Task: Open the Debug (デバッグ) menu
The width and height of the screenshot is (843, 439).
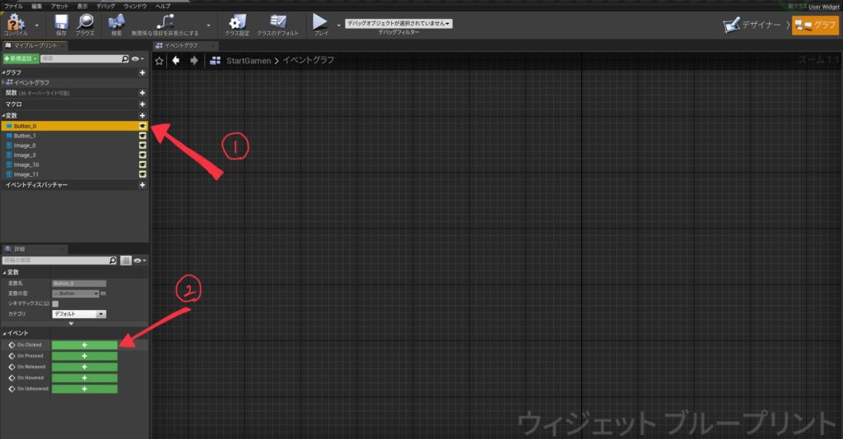Action: 105,5
